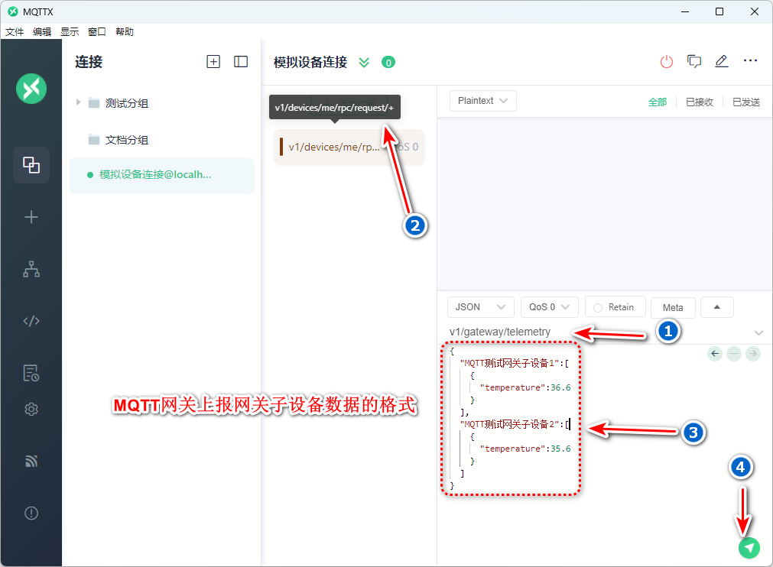Open the script code icon in sidebar
Screen dimensions: 773x567
pyautogui.click(x=31, y=321)
